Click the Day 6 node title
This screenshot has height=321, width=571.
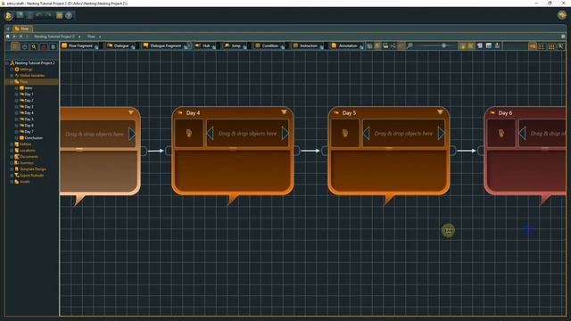coord(505,113)
